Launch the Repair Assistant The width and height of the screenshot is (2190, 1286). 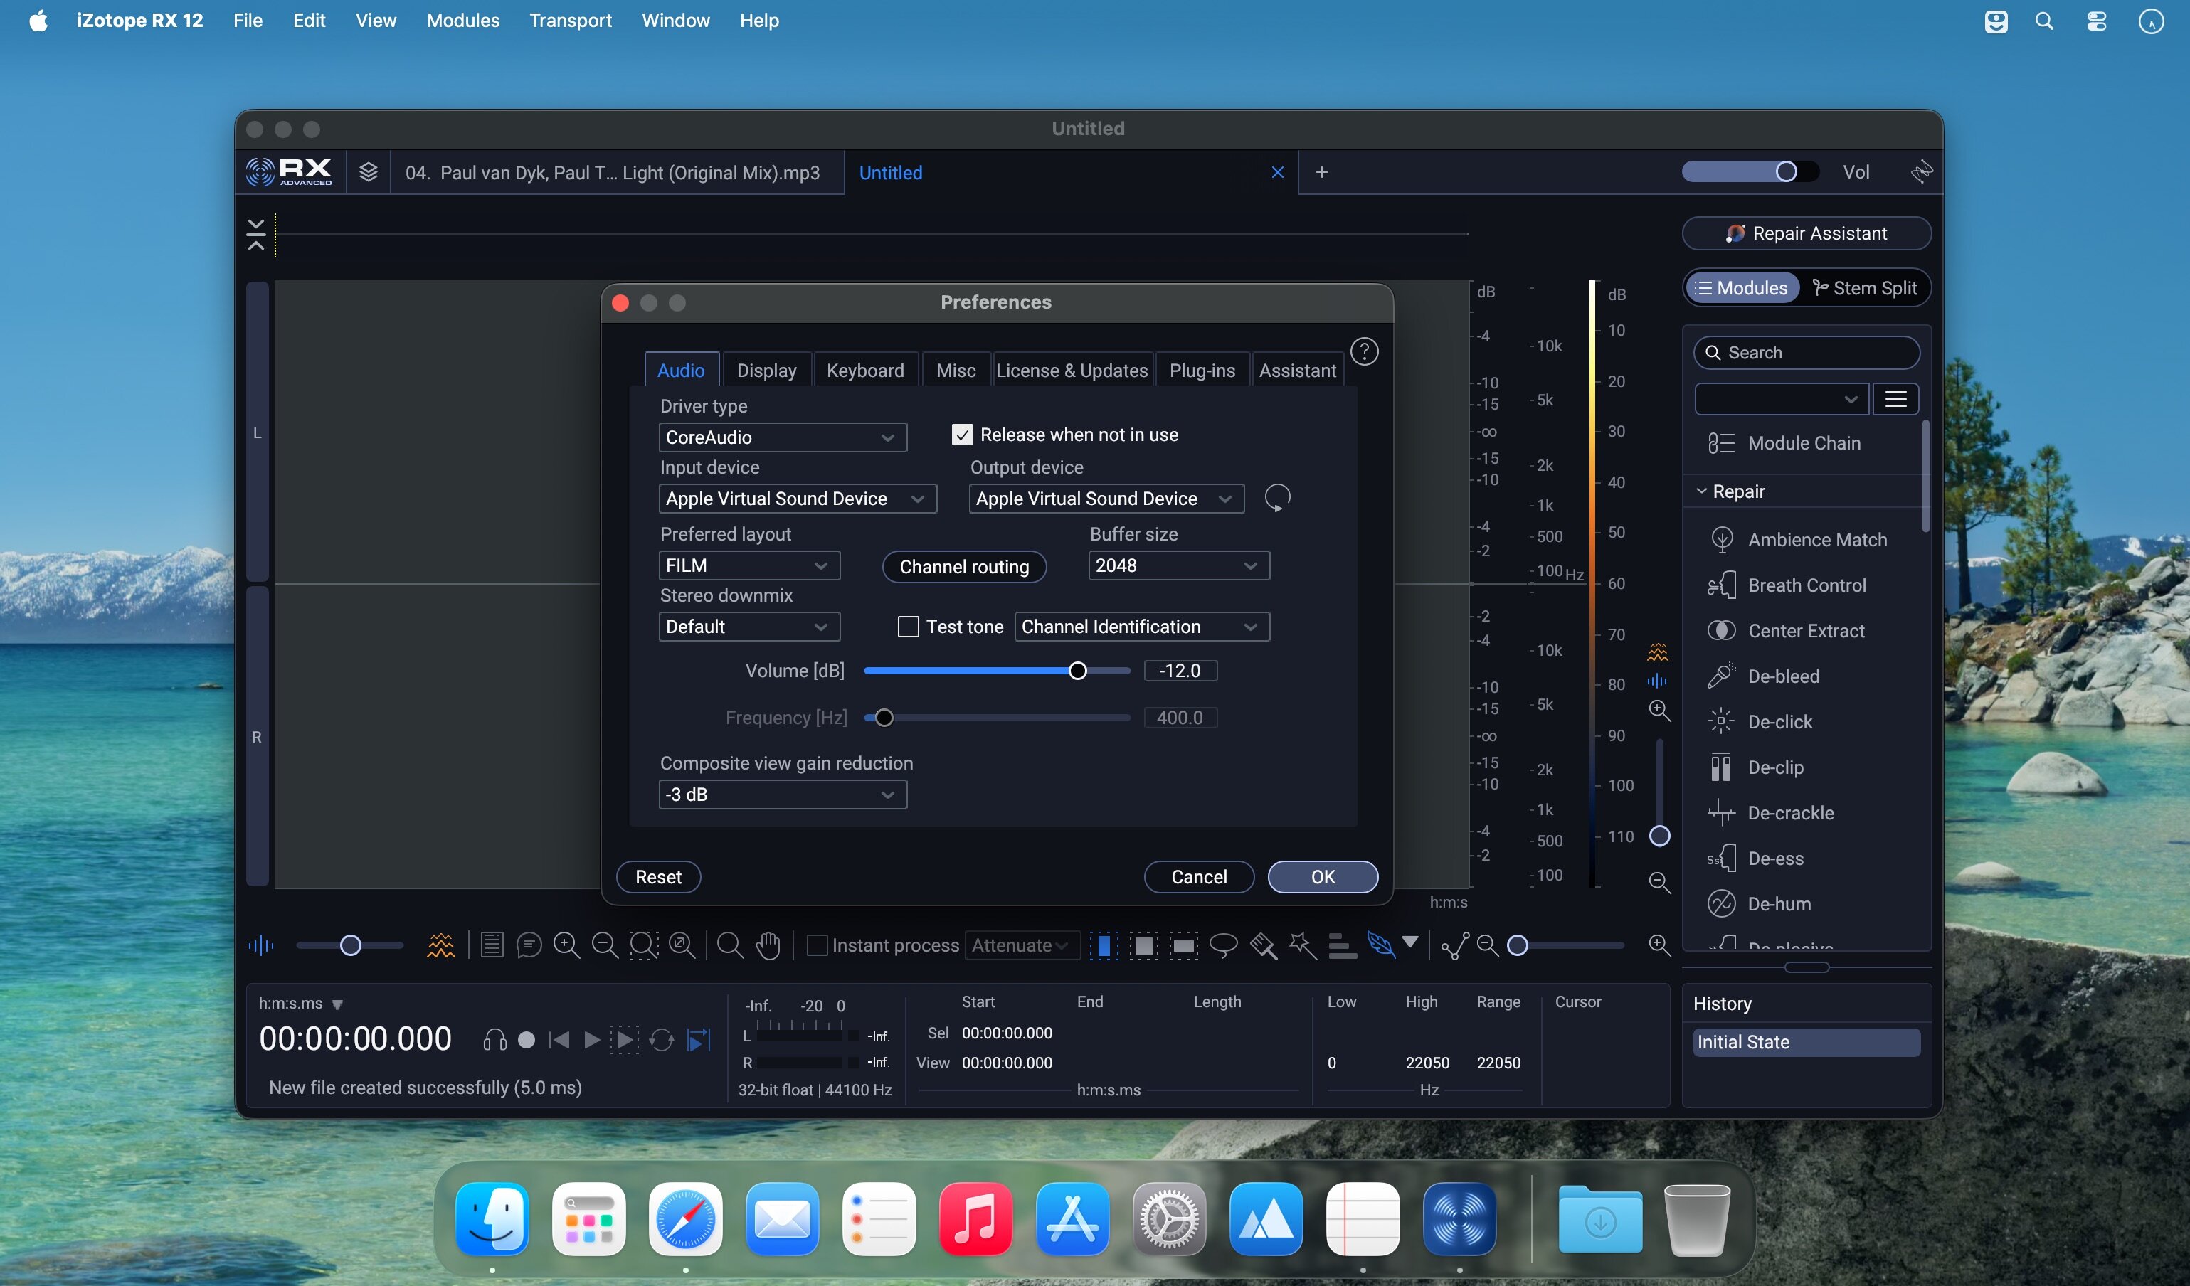pyautogui.click(x=1806, y=233)
